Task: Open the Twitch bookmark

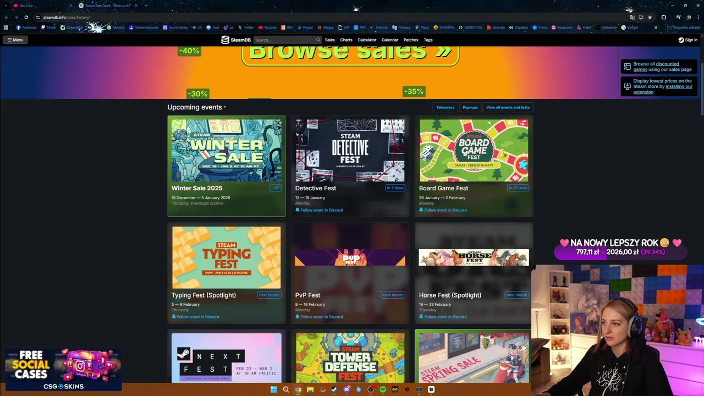Action: coord(49,28)
